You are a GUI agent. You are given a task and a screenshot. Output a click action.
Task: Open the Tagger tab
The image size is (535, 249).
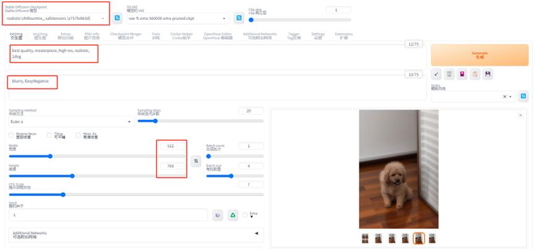tap(294, 36)
